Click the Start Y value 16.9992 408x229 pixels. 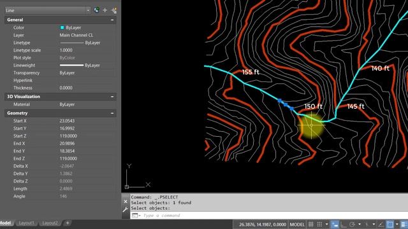67,128
